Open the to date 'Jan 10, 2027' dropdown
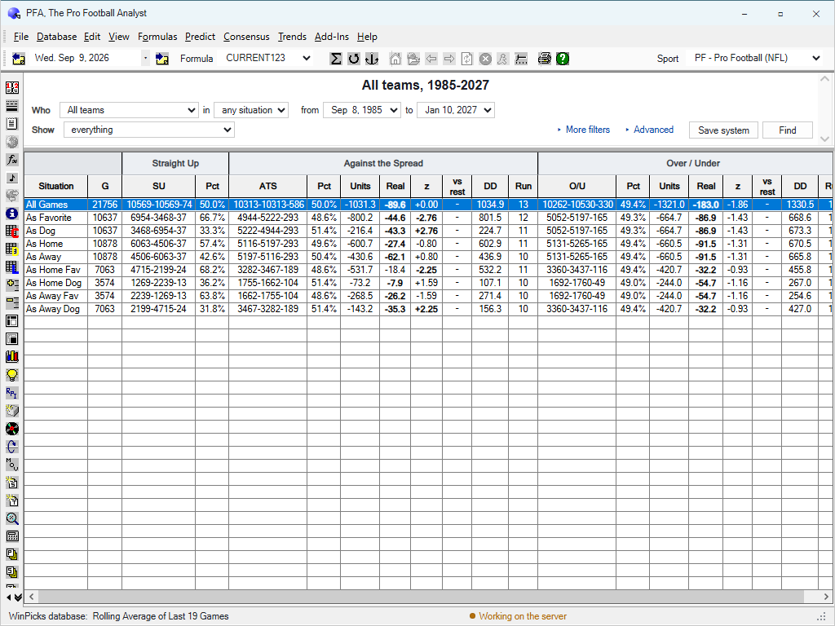This screenshot has width=835, height=626. coord(456,110)
